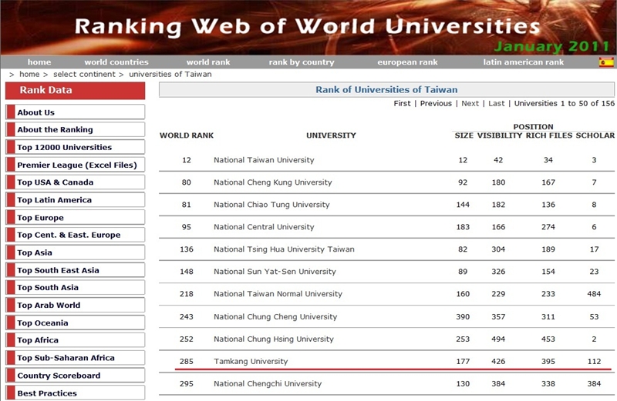Click the home breadcrumb link

click(29, 75)
